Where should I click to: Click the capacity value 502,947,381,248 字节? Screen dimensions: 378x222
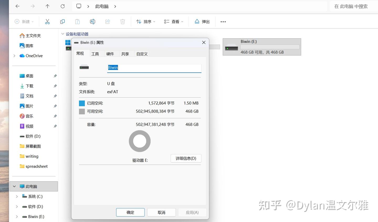click(x=155, y=124)
